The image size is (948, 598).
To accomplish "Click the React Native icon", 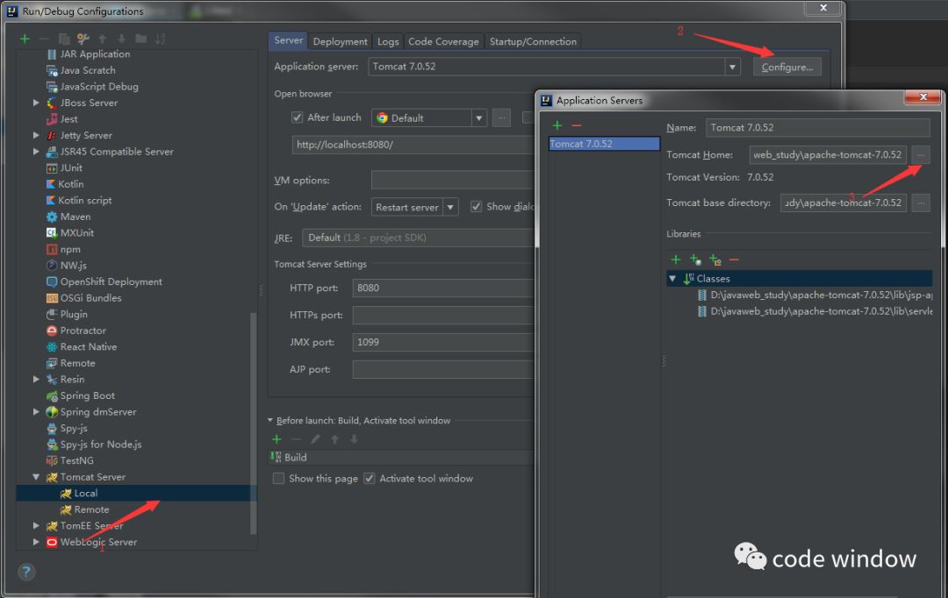I will coord(52,346).
